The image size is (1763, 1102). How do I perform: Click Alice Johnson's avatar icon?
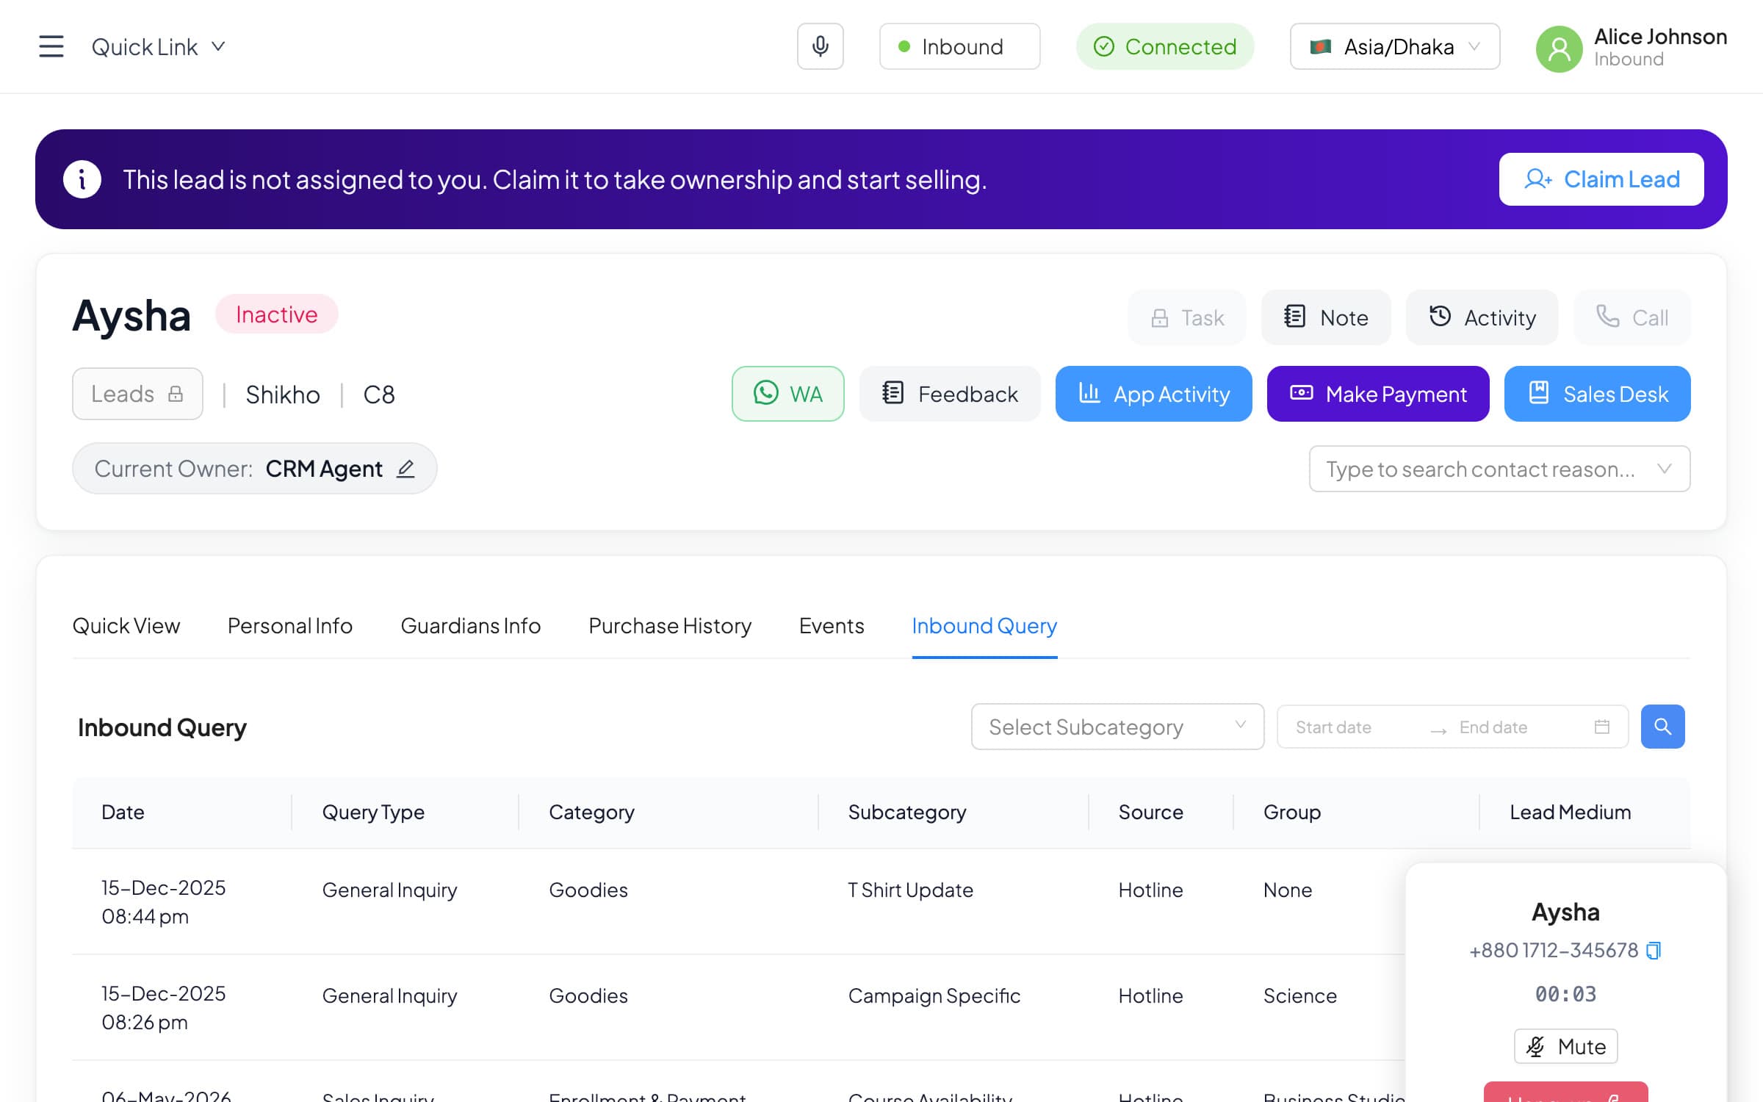[x=1559, y=48]
